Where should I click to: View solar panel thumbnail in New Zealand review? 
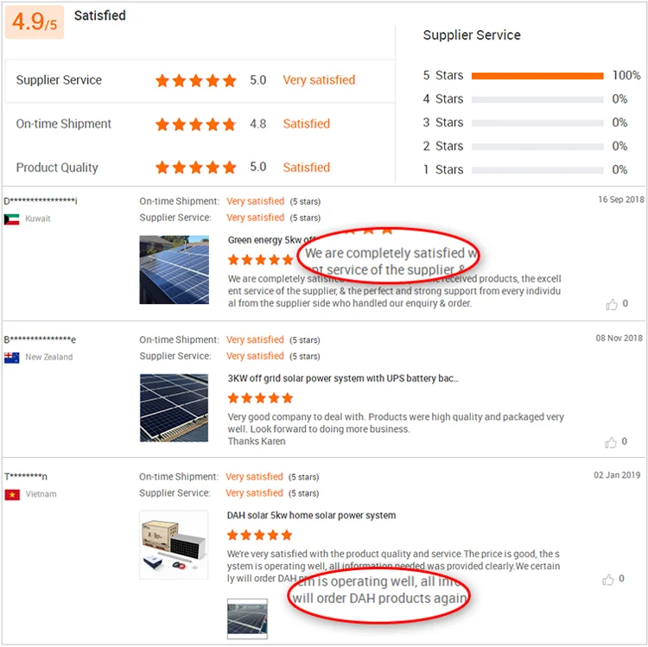174,408
